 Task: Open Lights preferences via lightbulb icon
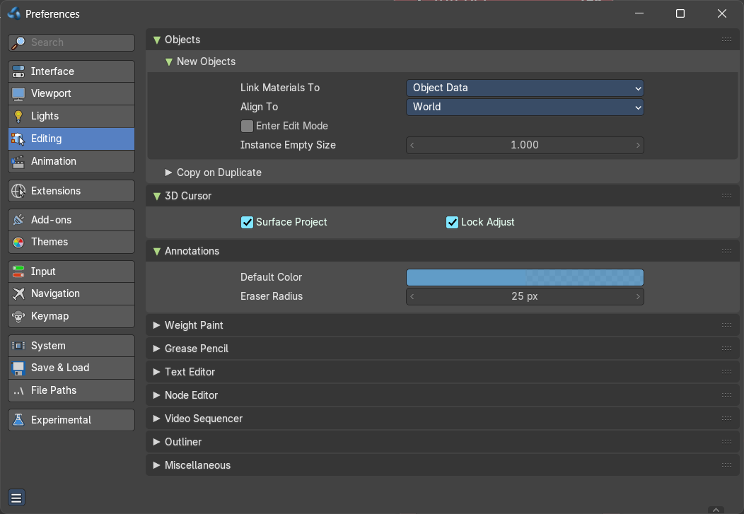click(x=18, y=116)
